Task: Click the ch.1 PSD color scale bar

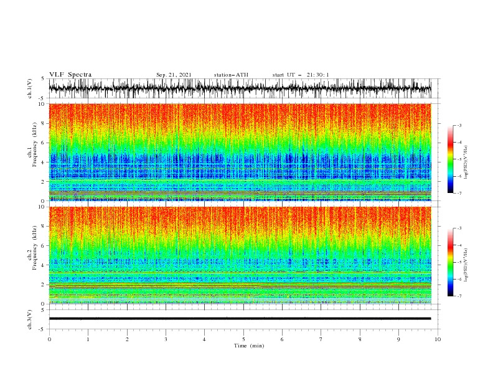Action: [450, 159]
